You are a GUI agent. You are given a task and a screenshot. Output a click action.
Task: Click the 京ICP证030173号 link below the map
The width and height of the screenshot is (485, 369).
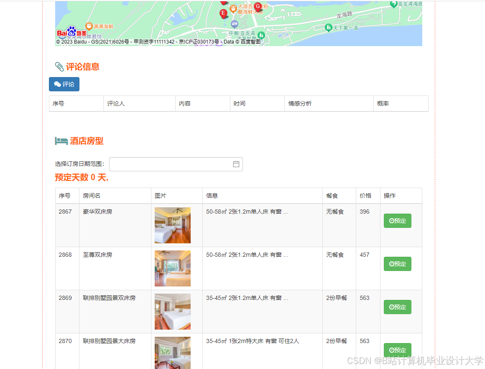tap(200, 42)
